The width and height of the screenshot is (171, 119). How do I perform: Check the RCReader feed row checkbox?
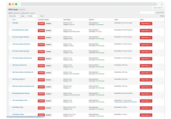10,23
